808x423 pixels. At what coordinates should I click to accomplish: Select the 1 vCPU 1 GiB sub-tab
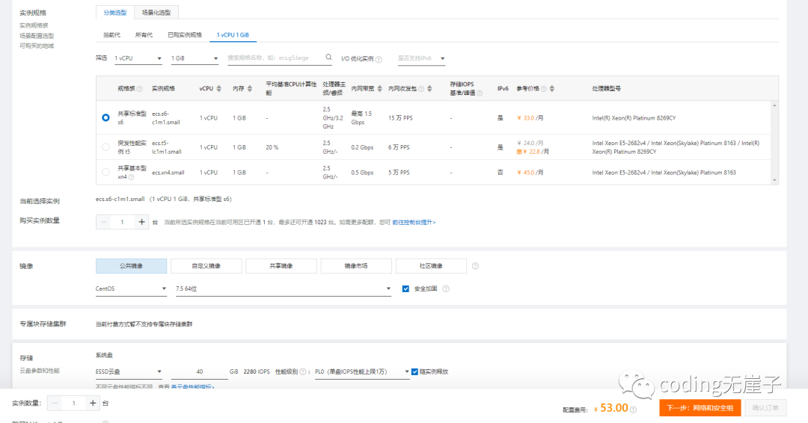coord(233,35)
